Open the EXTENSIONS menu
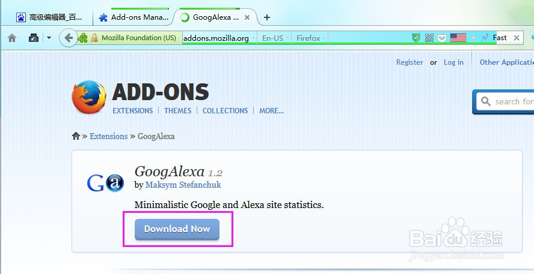The height and width of the screenshot is (274, 534). [133, 111]
